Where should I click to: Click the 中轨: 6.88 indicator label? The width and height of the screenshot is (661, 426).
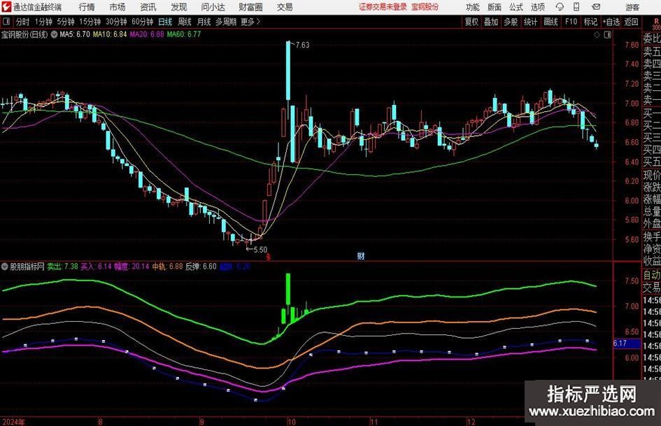[167, 267]
